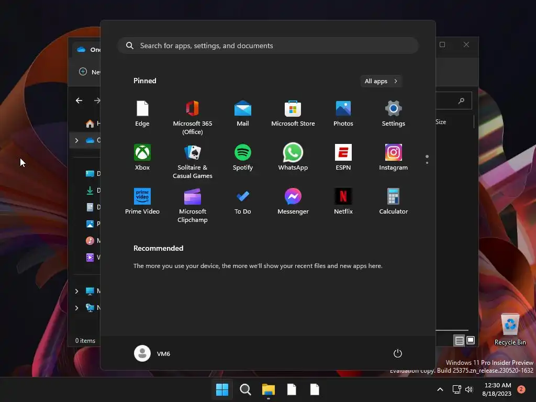
Task: Sort by Size column in File Explorer
Action: pyautogui.click(x=441, y=121)
